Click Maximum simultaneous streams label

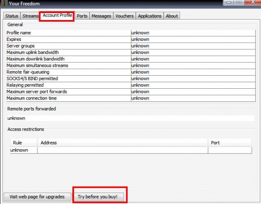[x=37, y=66]
